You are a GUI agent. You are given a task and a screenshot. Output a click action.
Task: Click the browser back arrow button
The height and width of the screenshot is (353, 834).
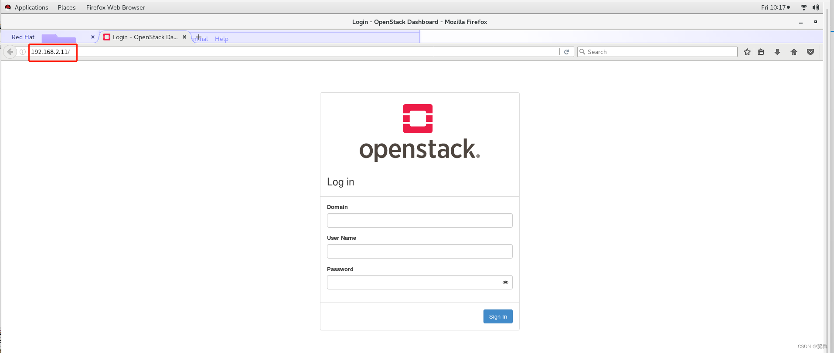point(10,52)
